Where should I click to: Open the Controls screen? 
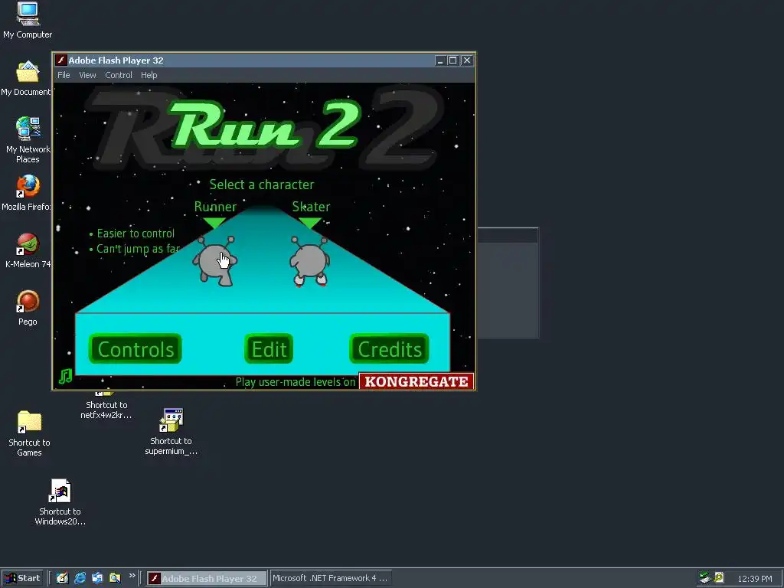(x=135, y=349)
